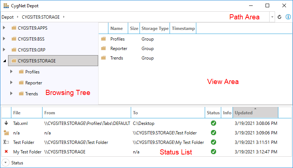This screenshot has height=168, width=293.
Task: Click the arrow after CYGSITE9.STORAGE in path
Action: pos(64,17)
